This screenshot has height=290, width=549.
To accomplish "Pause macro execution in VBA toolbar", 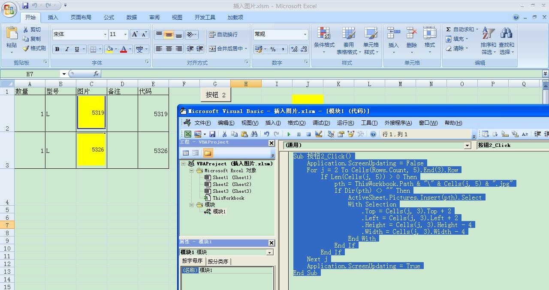I will coord(299,134).
